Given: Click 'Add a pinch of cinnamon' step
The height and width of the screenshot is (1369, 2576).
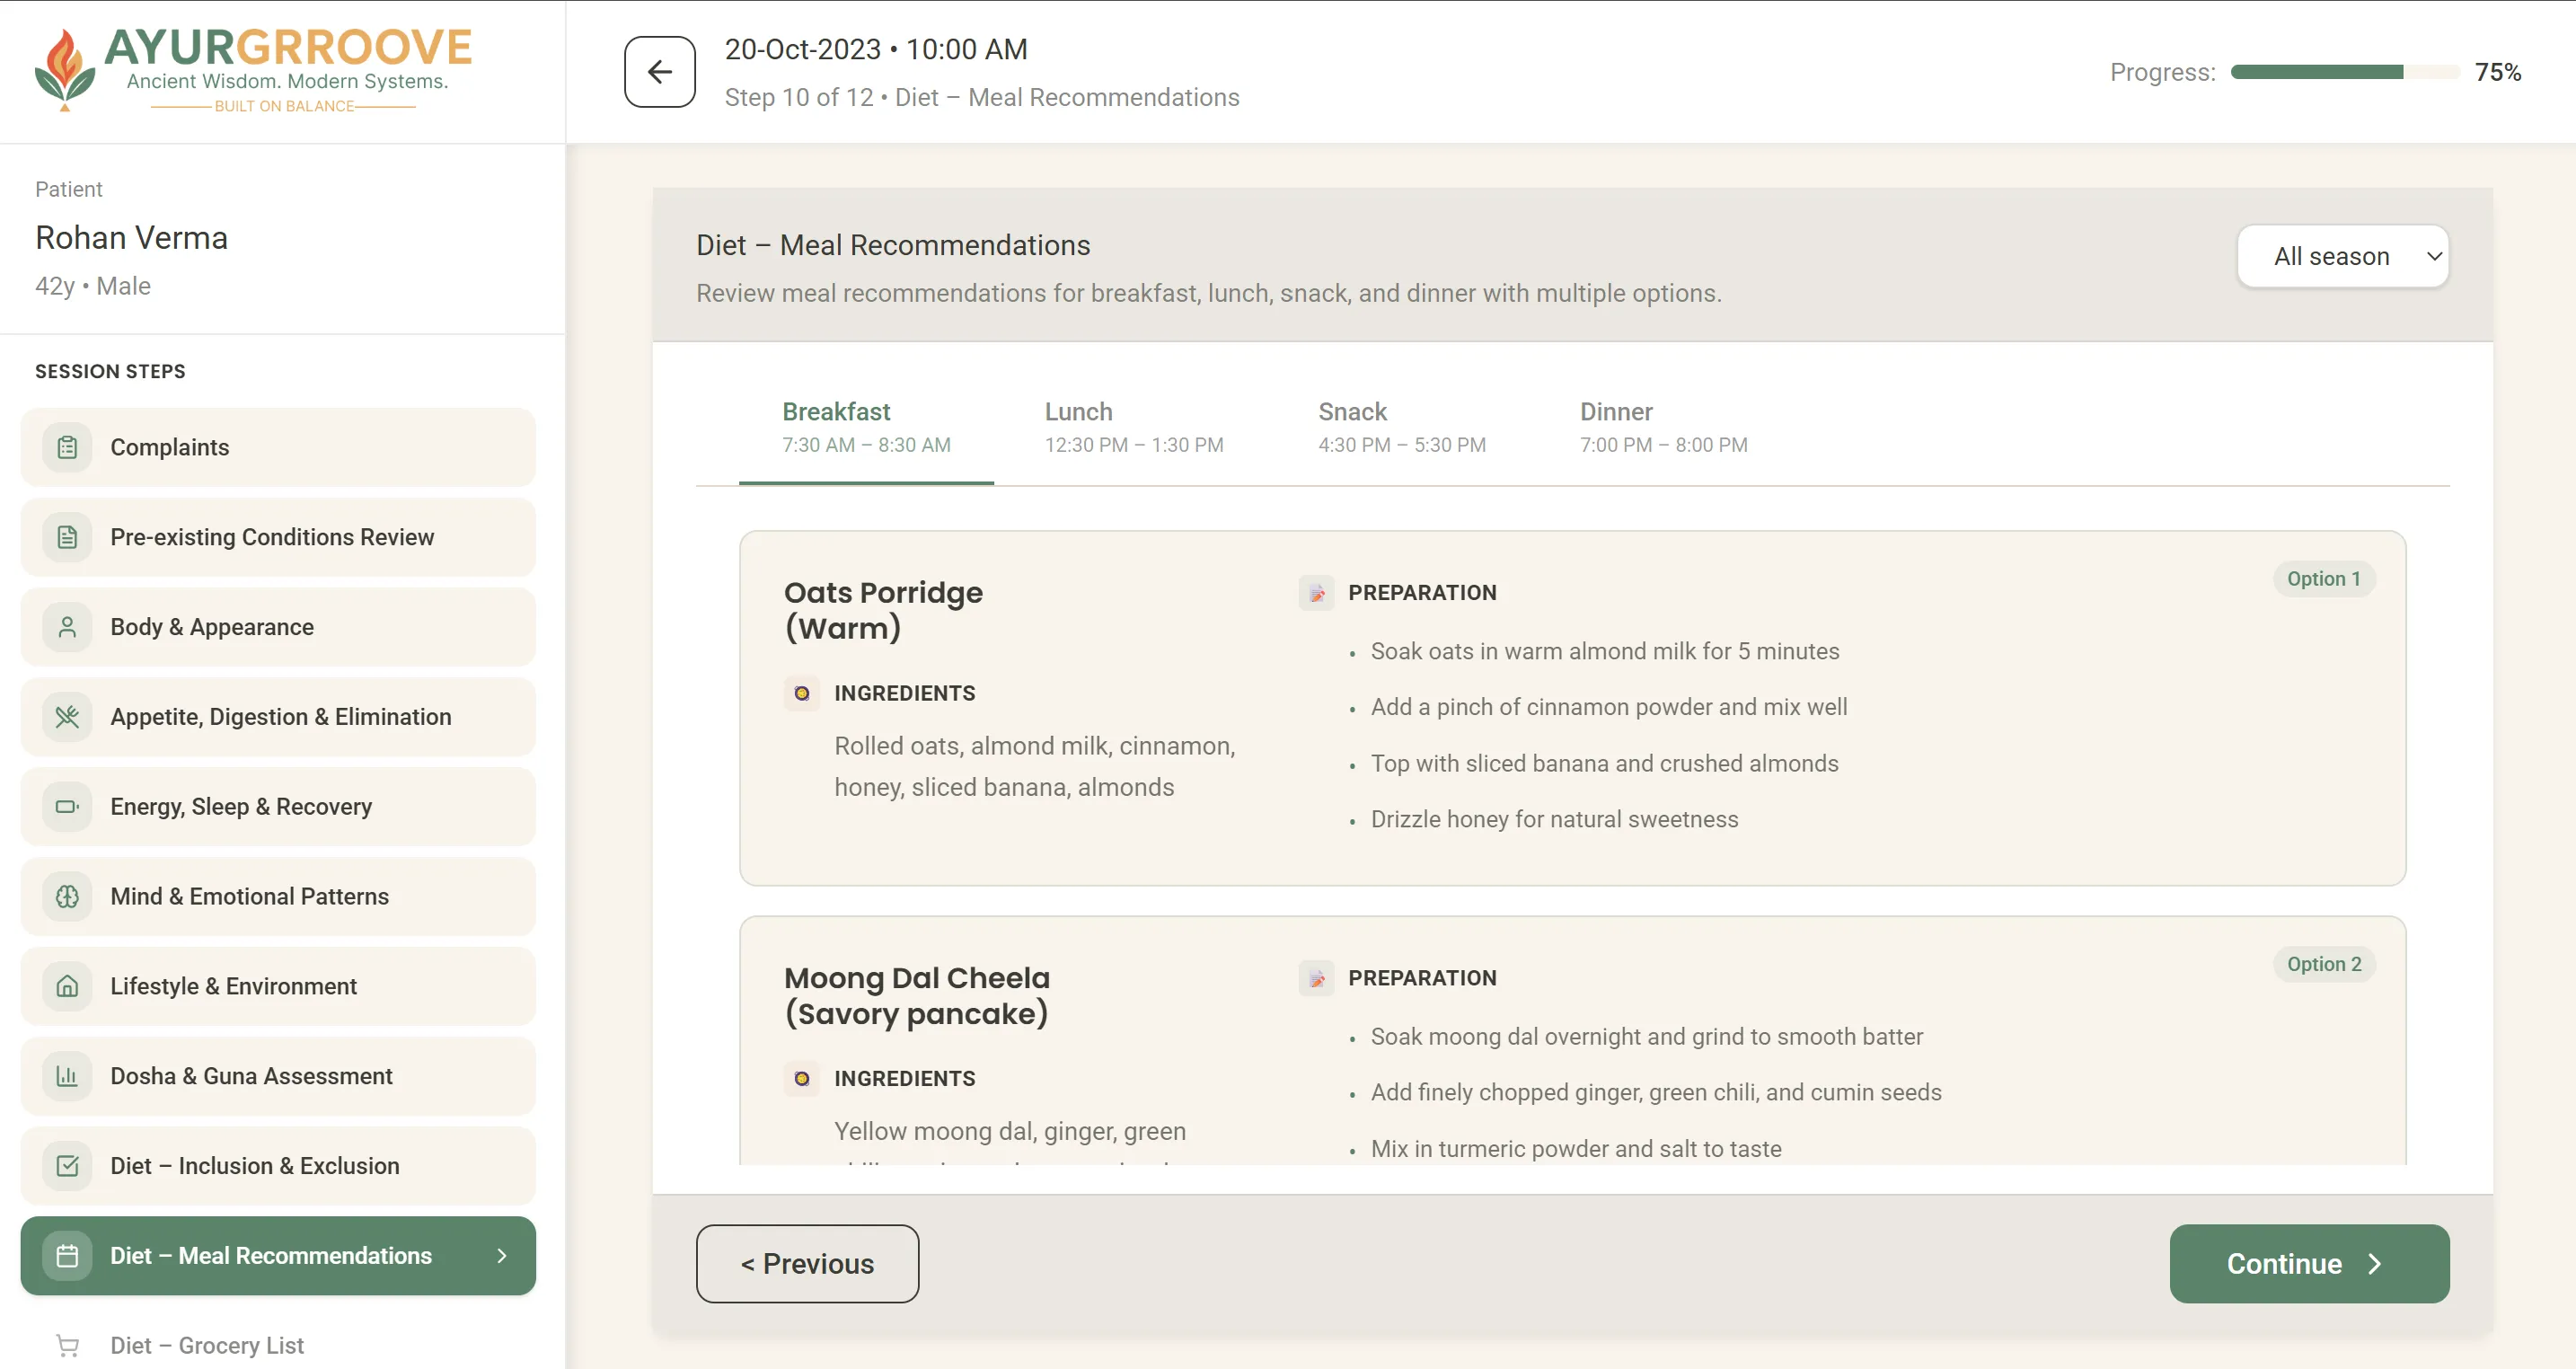Looking at the screenshot, I should (1609, 707).
